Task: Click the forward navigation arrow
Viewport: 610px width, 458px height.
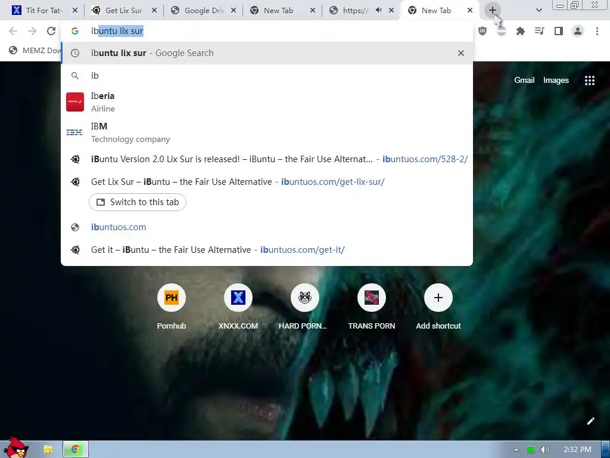Action: click(x=32, y=31)
